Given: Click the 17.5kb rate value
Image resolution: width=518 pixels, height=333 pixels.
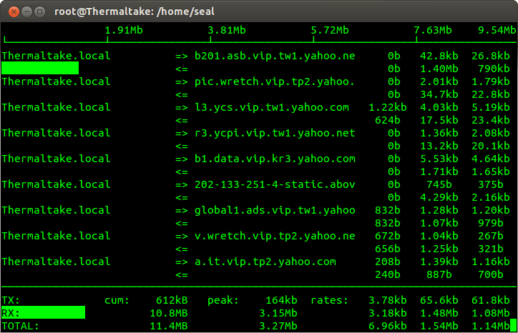Looking at the screenshot, I should [439, 121].
